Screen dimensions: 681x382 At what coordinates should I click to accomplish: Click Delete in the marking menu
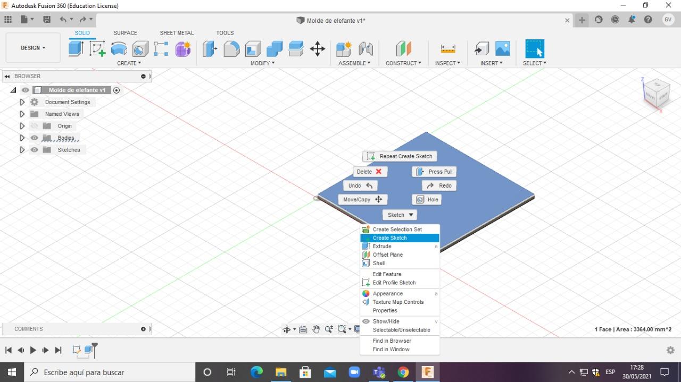pos(370,172)
